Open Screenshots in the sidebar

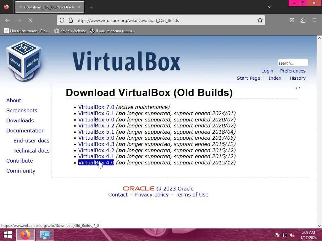(x=22, y=110)
